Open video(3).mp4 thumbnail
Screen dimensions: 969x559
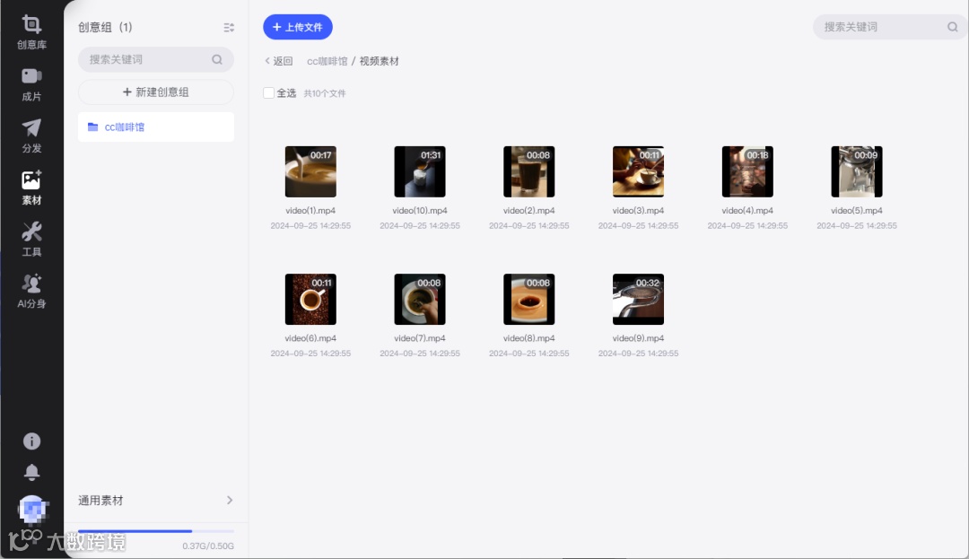coord(639,171)
